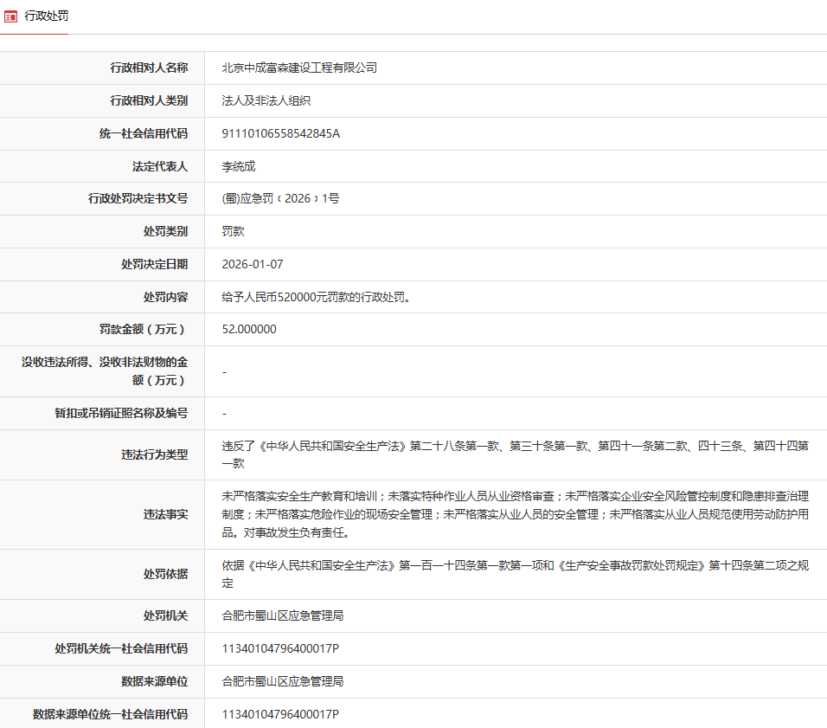Click the 行政相对人类别 label
827x728 pixels.
149,100
